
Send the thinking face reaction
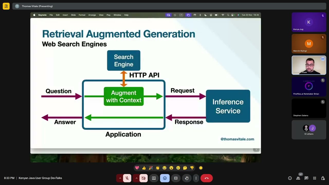point(185,168)
